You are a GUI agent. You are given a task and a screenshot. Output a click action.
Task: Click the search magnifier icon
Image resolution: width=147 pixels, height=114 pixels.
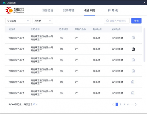pos(108,21)
